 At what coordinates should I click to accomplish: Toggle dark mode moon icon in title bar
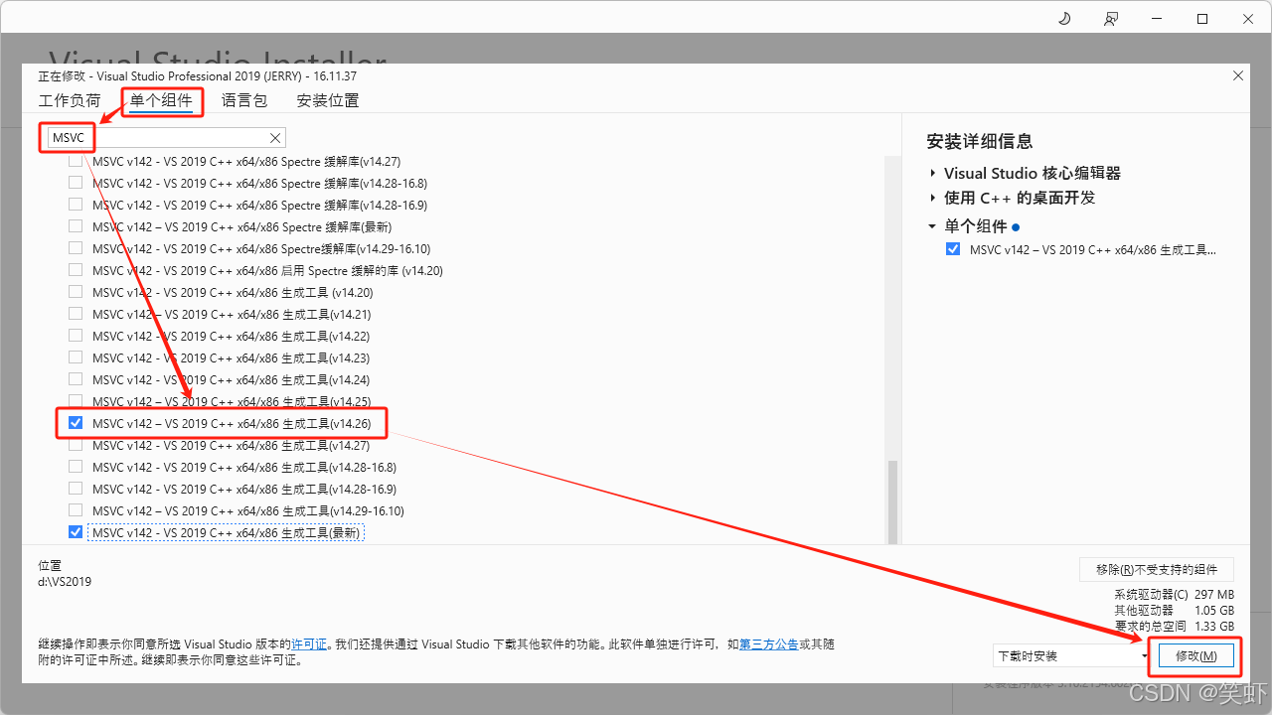click(x=1064, y=19)
